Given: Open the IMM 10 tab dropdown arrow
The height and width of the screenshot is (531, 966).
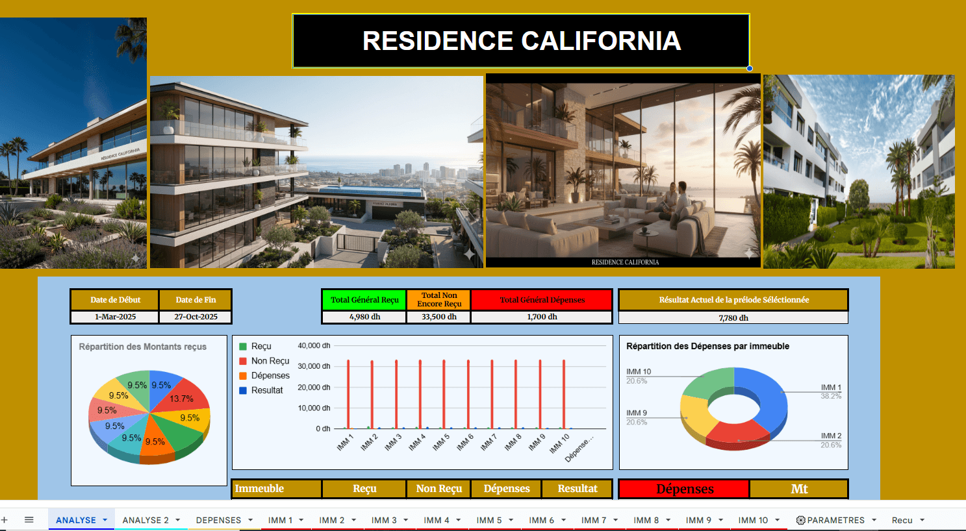Looking at the screenshot, I should click(x=777, y=520).
